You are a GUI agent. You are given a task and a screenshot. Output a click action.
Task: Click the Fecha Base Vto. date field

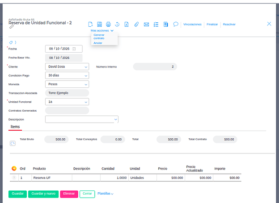(x=63, y=58)
